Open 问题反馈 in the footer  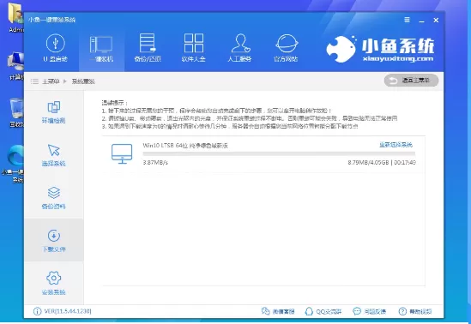(370, 311)
